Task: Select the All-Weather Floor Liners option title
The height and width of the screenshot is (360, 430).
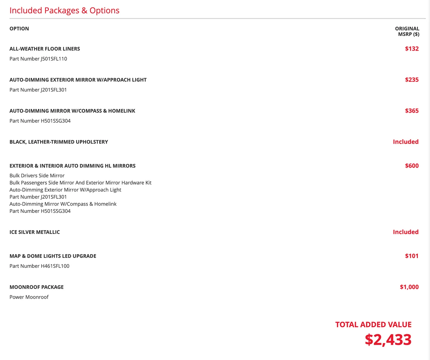Action: tap(45, 49)
